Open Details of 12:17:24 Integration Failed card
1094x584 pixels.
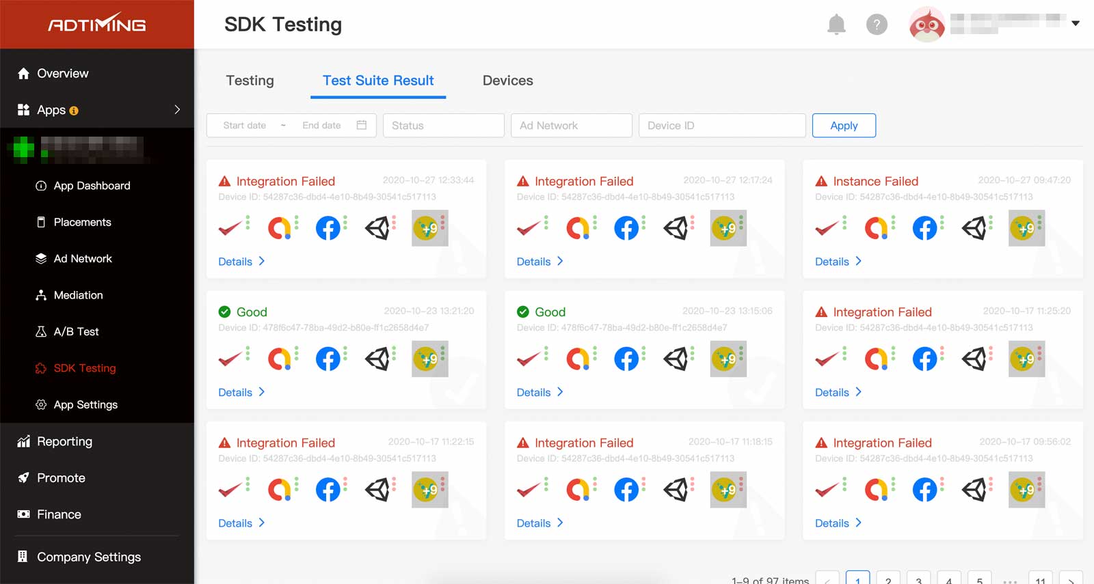(540, 262)
